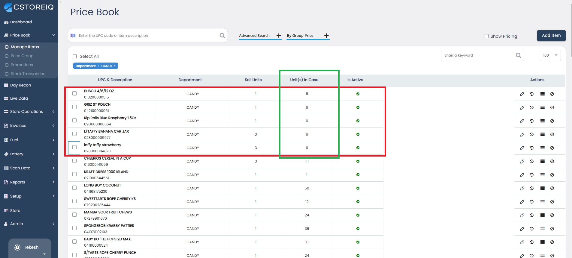Check the GRIZ ST POUCH row checkbox

[74, 107]
